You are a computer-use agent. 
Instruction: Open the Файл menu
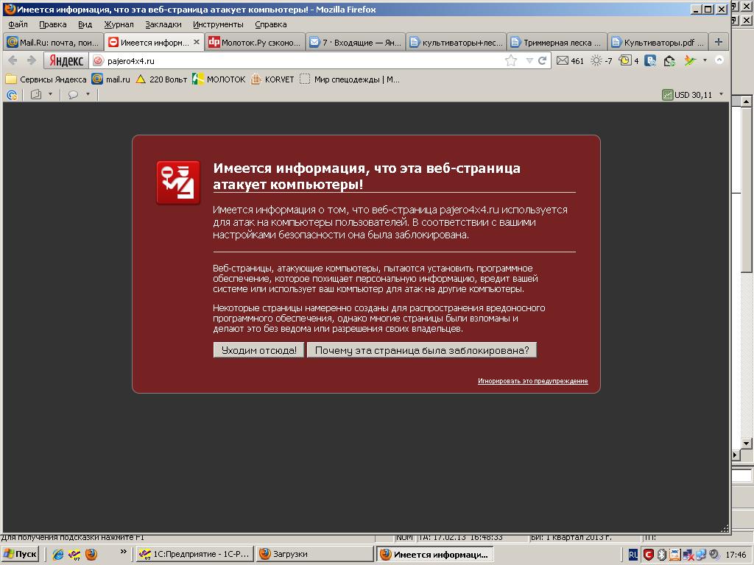tap(18, 24)
